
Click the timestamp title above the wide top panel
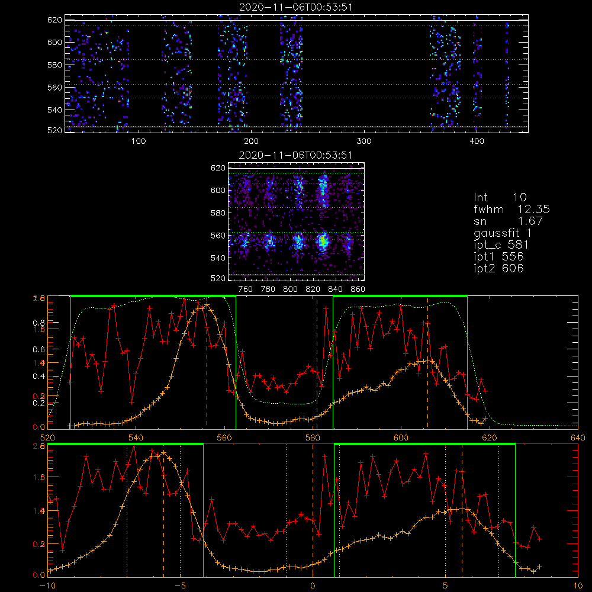pos(296,7)
